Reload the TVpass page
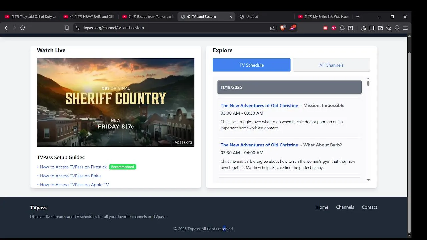The height and width of the screenshot is (240, 427). tap(23, 28)
